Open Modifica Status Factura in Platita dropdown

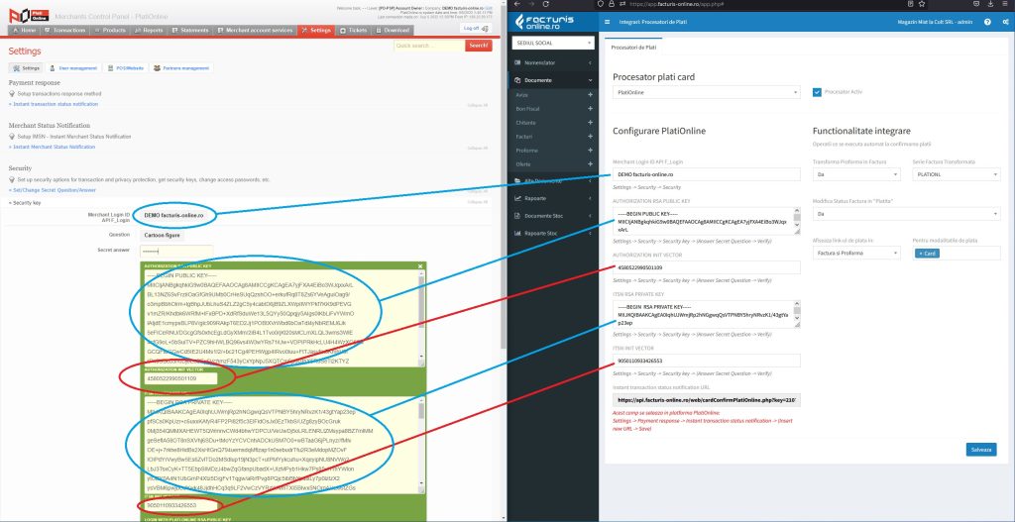coord(906,214)
